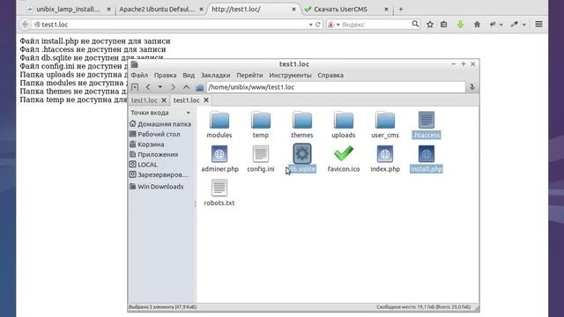Open browser downloads green arrow
The width and height of the screenshot is (564, 317).
460,25
